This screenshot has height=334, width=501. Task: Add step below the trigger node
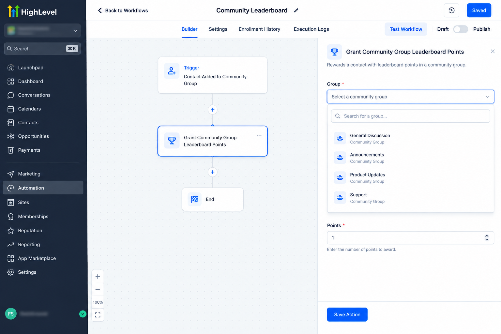[x=213, y=110]
